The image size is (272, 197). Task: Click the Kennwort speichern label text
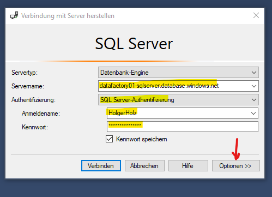point(142,139)
